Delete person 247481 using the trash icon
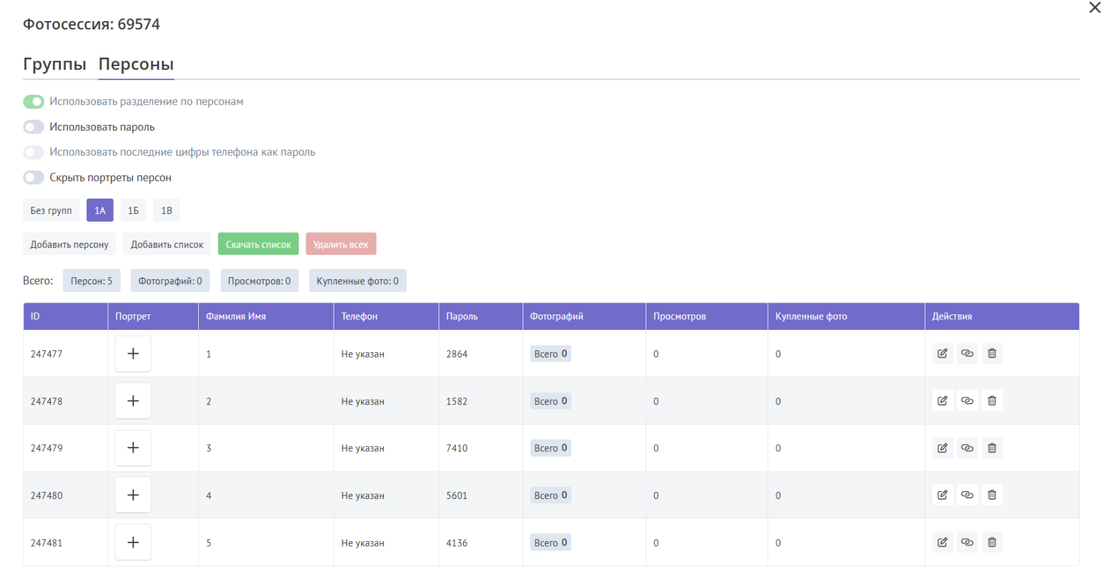This screenshot has height=579, width=1110. coord(992,543)
